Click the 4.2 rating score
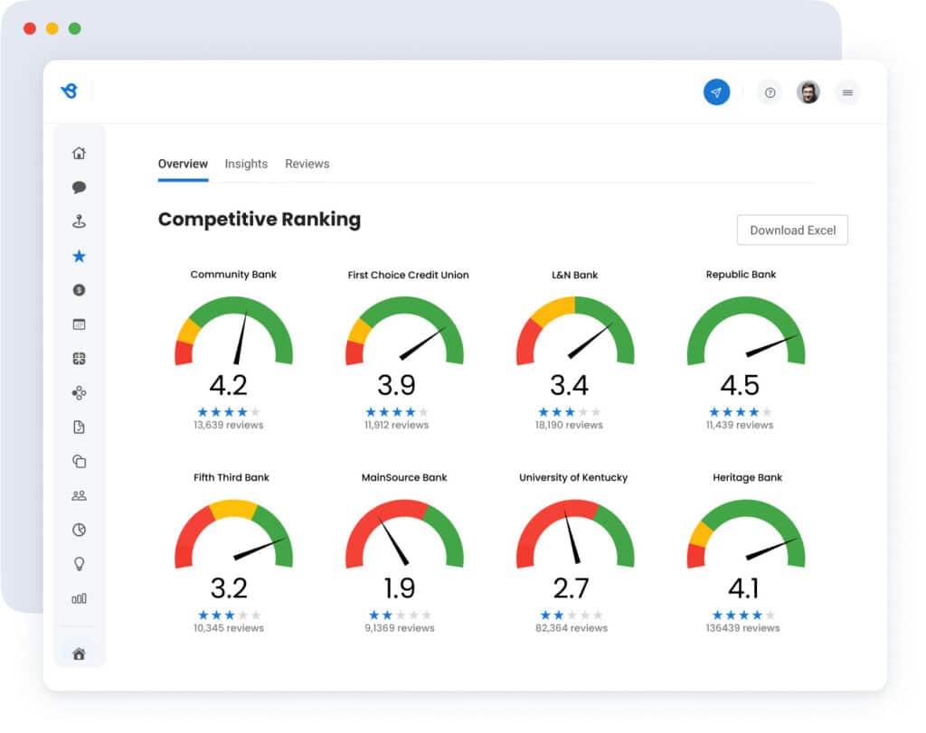Screen dimensions: 926x733 tap(229, 385)
